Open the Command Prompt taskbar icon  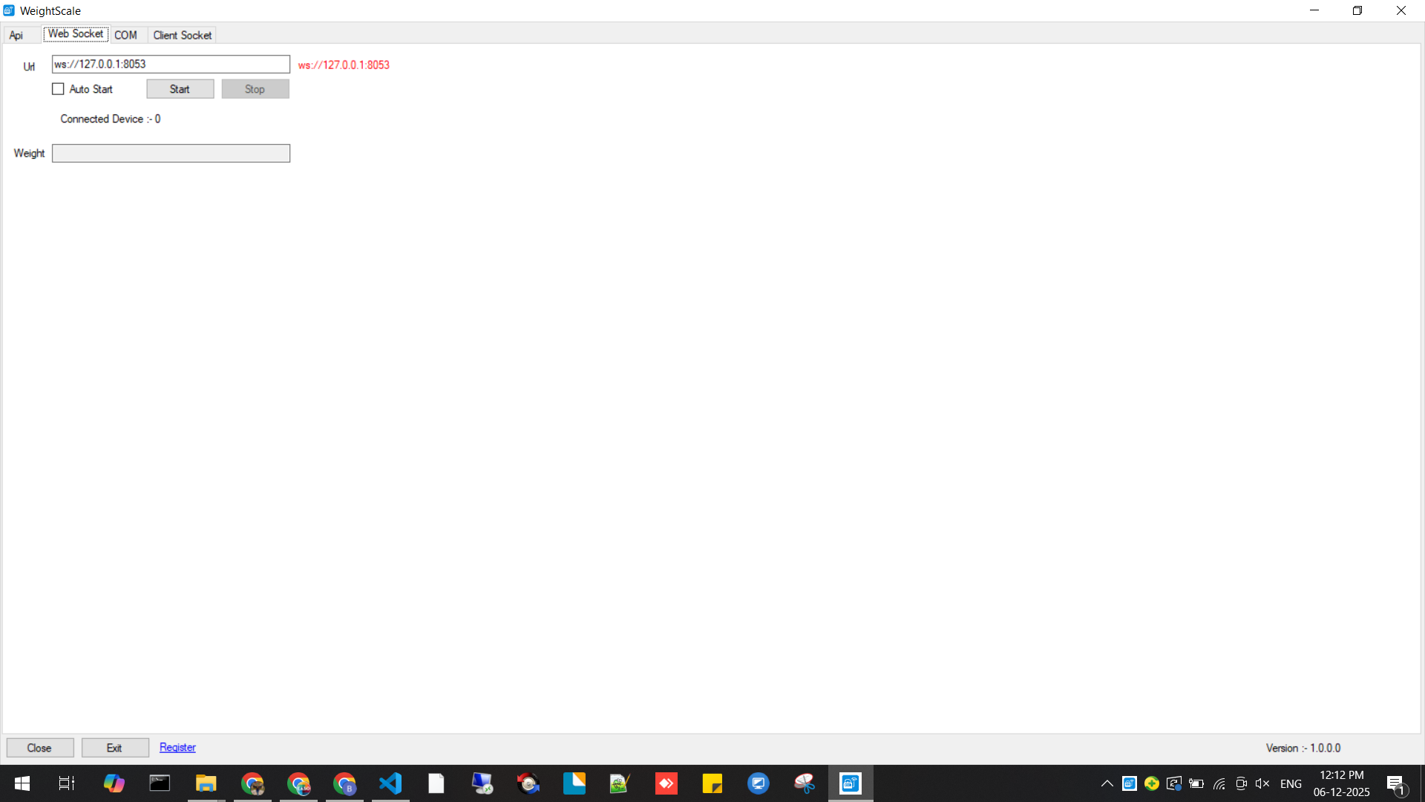[x=160, y=783]
